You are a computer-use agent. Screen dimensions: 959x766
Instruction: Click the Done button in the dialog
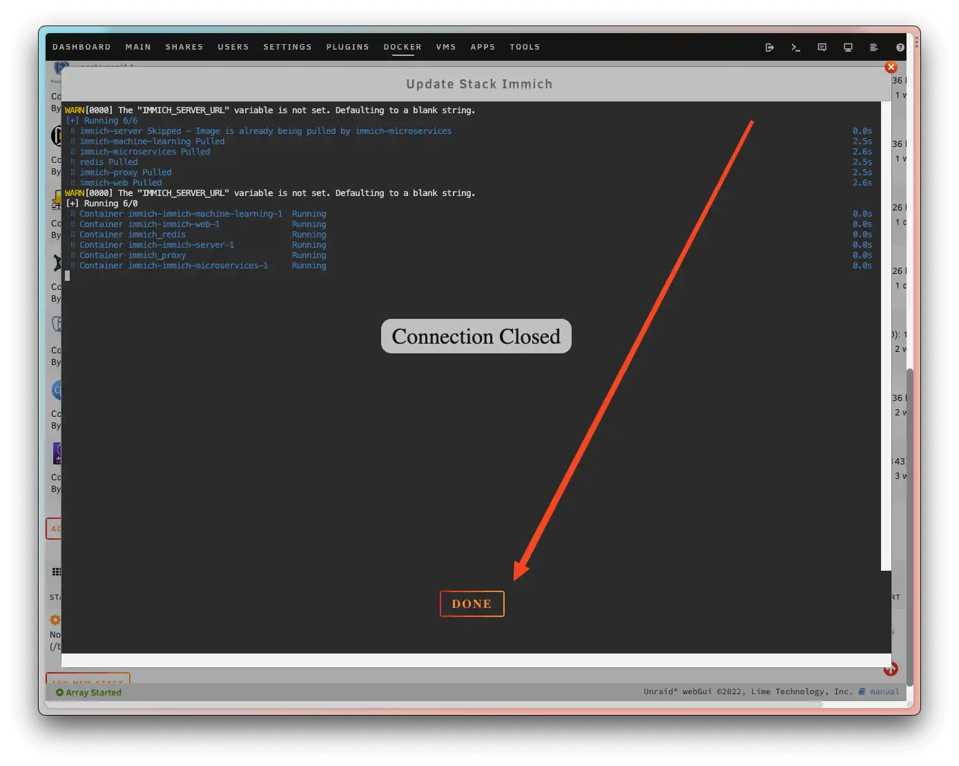(x=472, y=604)
